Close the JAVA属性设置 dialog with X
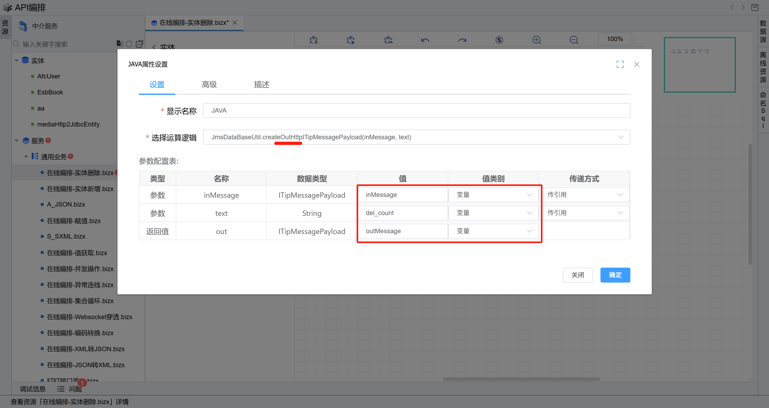Viewport: 769px width, 408px height. tap(637, 64)
